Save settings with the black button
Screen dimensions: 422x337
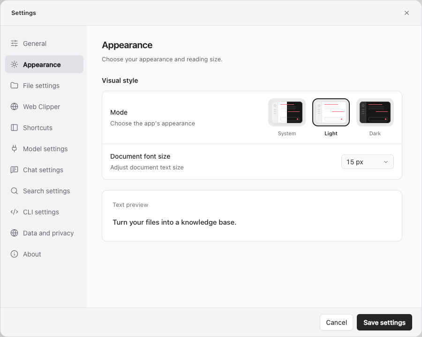[384, 322]
